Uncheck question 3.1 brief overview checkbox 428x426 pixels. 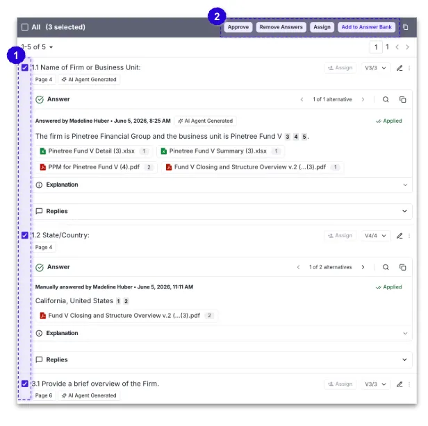point(25,384)
